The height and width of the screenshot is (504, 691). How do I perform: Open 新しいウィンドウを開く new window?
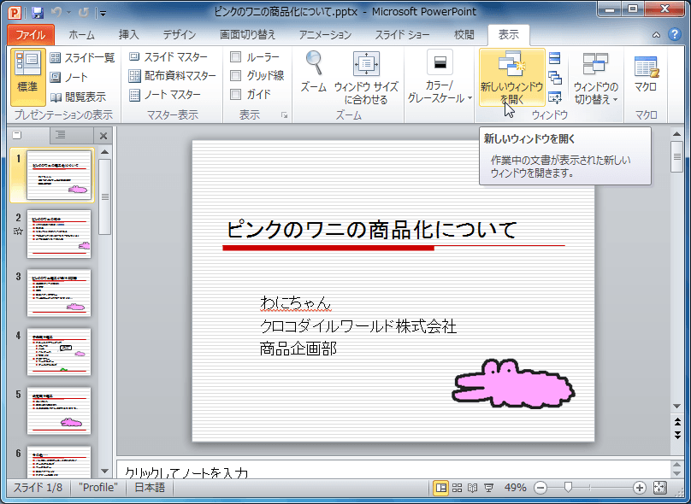(x=511, y=78)
